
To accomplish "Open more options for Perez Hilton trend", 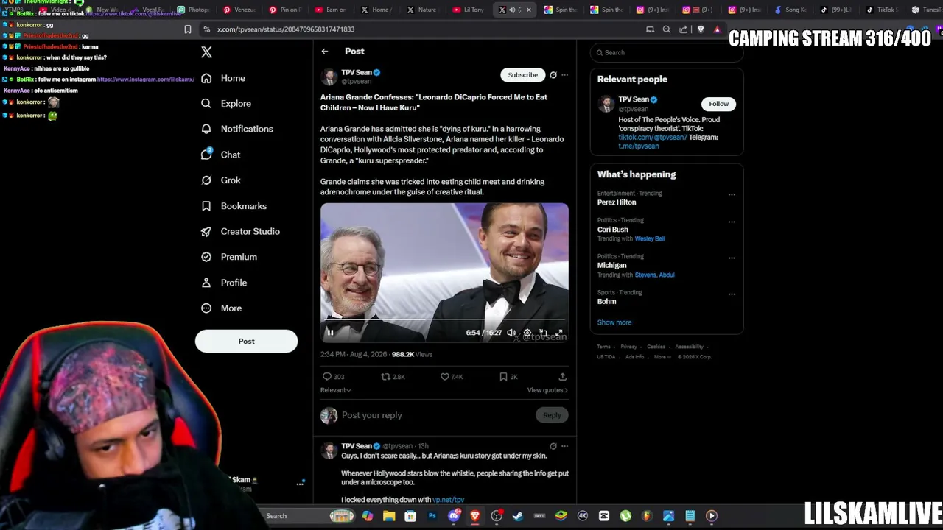I will coord(732,195).
